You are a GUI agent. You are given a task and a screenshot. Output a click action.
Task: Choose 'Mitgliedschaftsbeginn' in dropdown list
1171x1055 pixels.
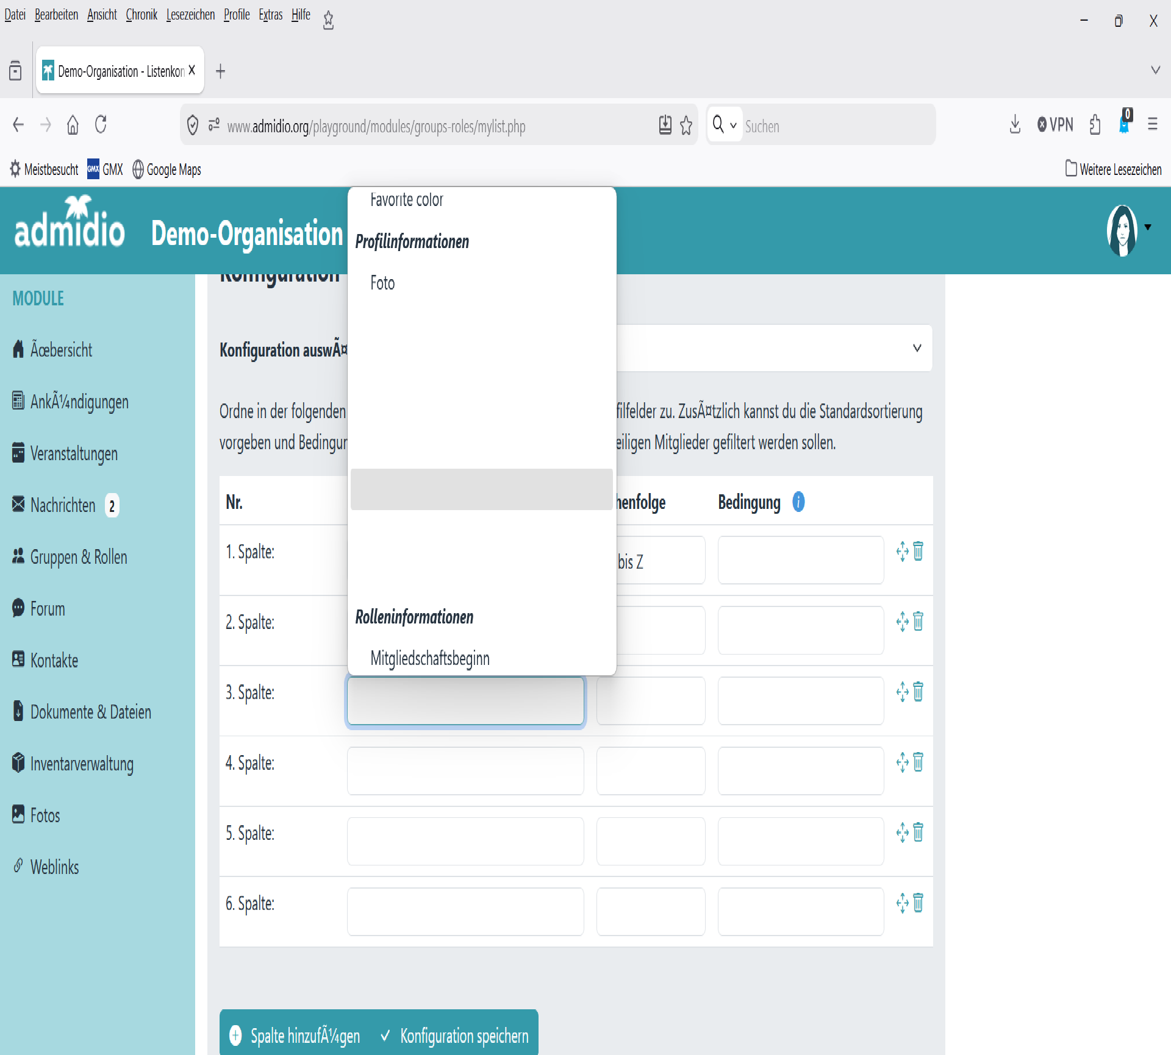[429, 658]
